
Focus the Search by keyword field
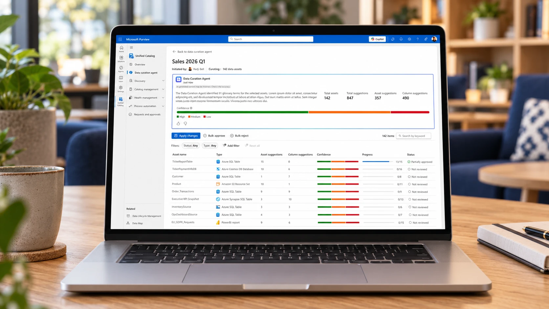coord(413,136)
